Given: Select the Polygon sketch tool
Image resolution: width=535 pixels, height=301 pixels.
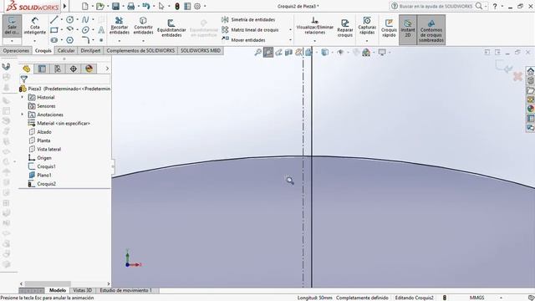Looking at the screenshot, I should (69, 40).
